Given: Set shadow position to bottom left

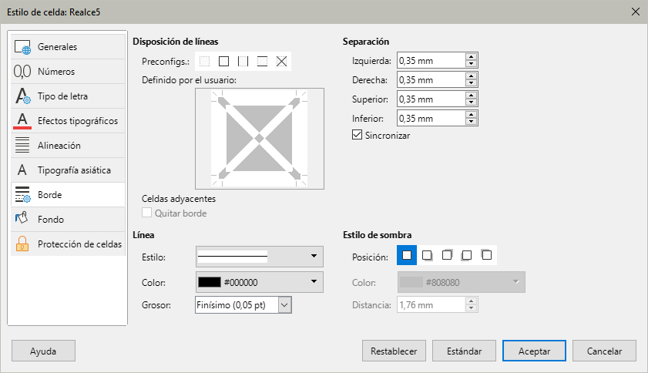Looking at the screenshot, I should point(467,255).
